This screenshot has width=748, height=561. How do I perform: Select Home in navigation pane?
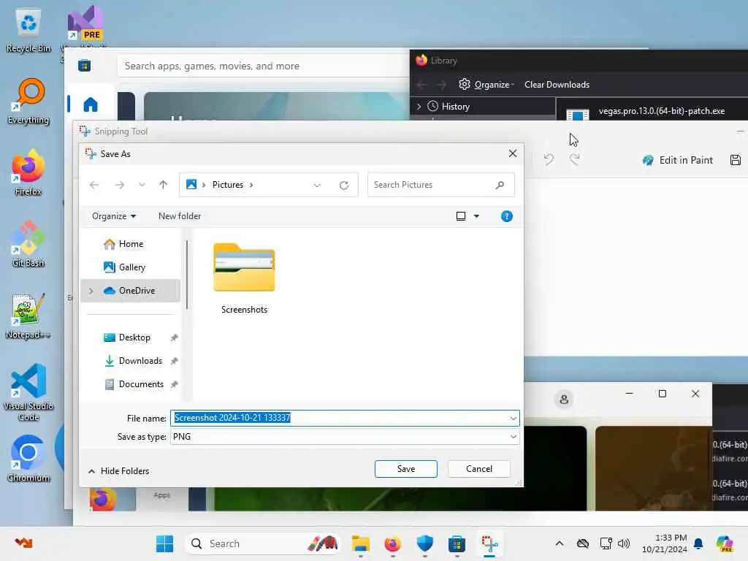click(130, 244)
